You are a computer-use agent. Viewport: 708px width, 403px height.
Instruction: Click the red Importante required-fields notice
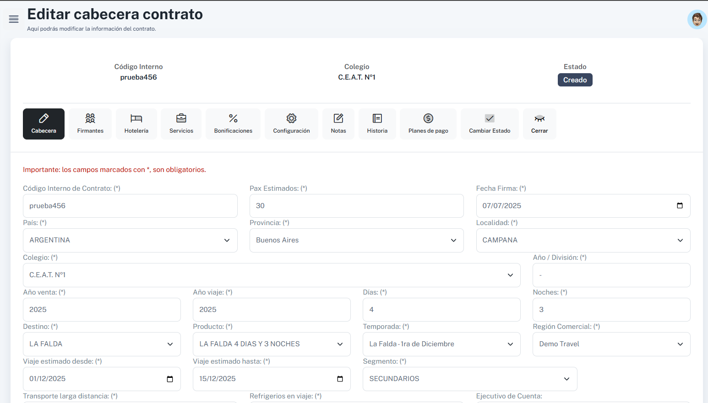point(114,170)
